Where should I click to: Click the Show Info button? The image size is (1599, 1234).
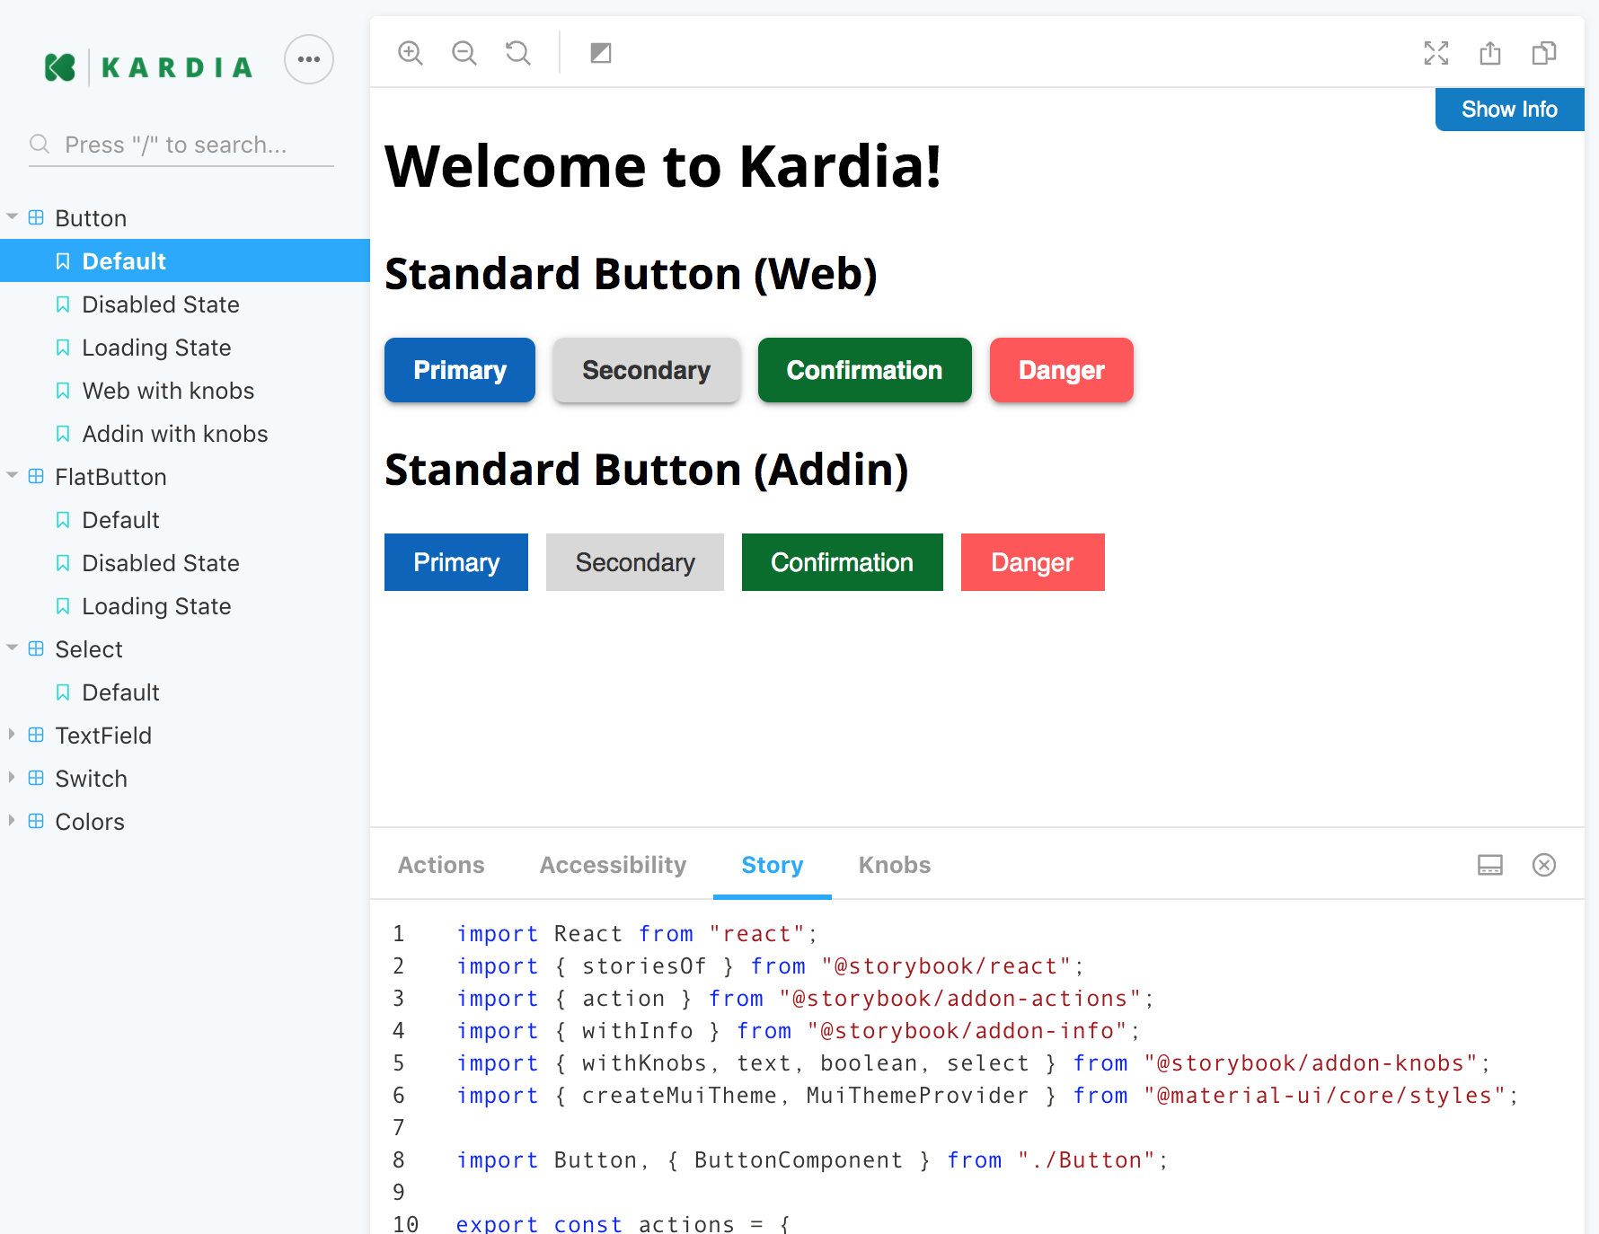click(x=1510, y=110)
